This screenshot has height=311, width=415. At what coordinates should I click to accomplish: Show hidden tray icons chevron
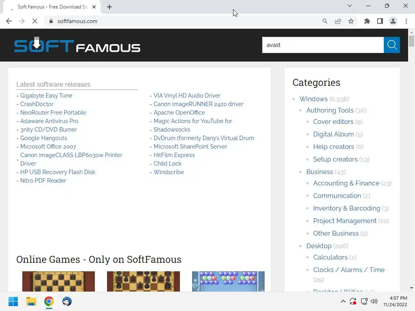click(343, 301)
